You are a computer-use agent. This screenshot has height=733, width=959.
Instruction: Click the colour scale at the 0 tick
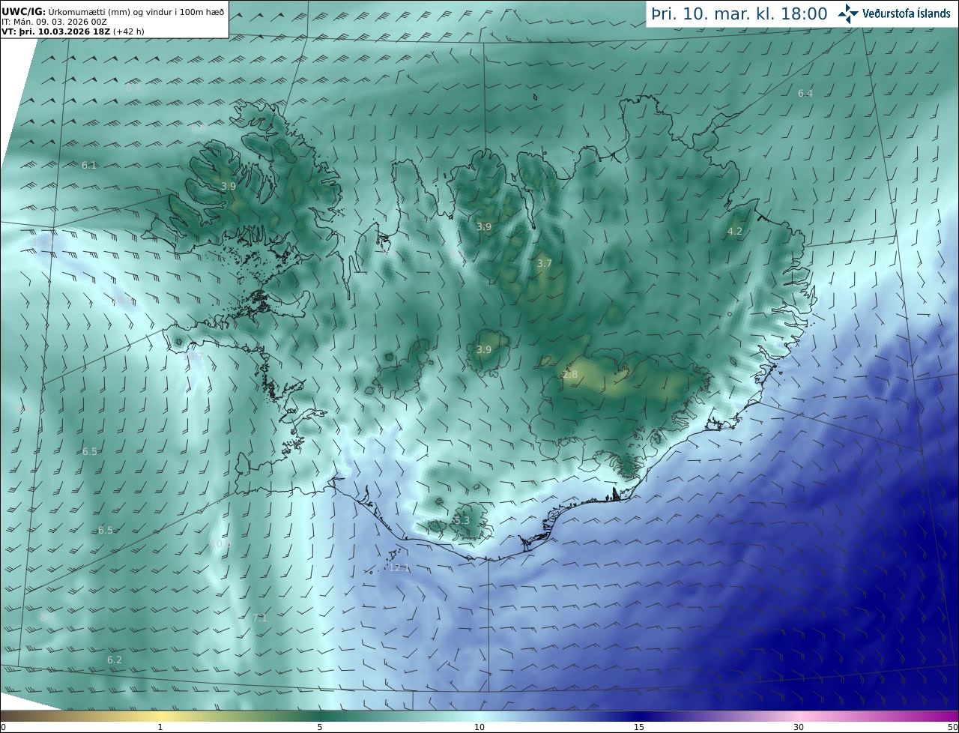3,727
